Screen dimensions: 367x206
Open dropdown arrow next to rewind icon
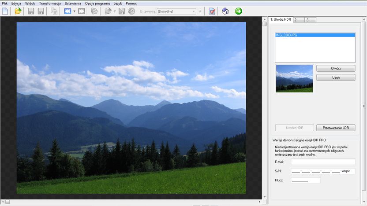[74, 11]
